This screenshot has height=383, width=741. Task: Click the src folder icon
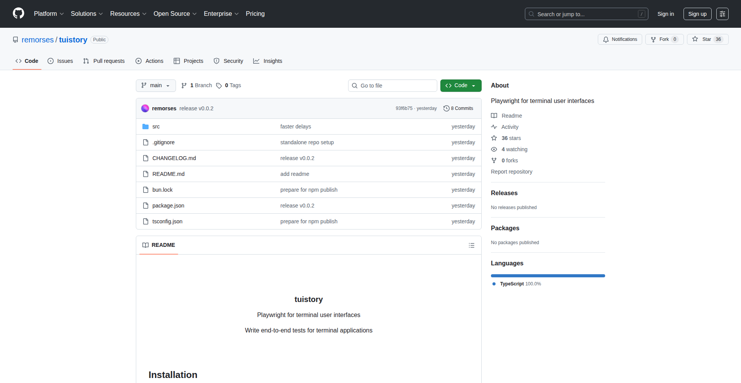(x=145, y=127)
